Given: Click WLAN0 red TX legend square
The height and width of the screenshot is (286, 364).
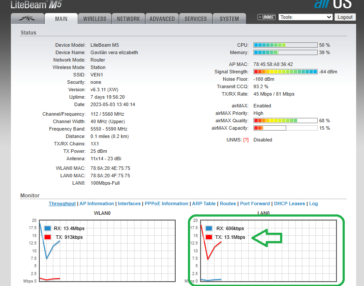Looking at the screenshot, I should point(47,238).
